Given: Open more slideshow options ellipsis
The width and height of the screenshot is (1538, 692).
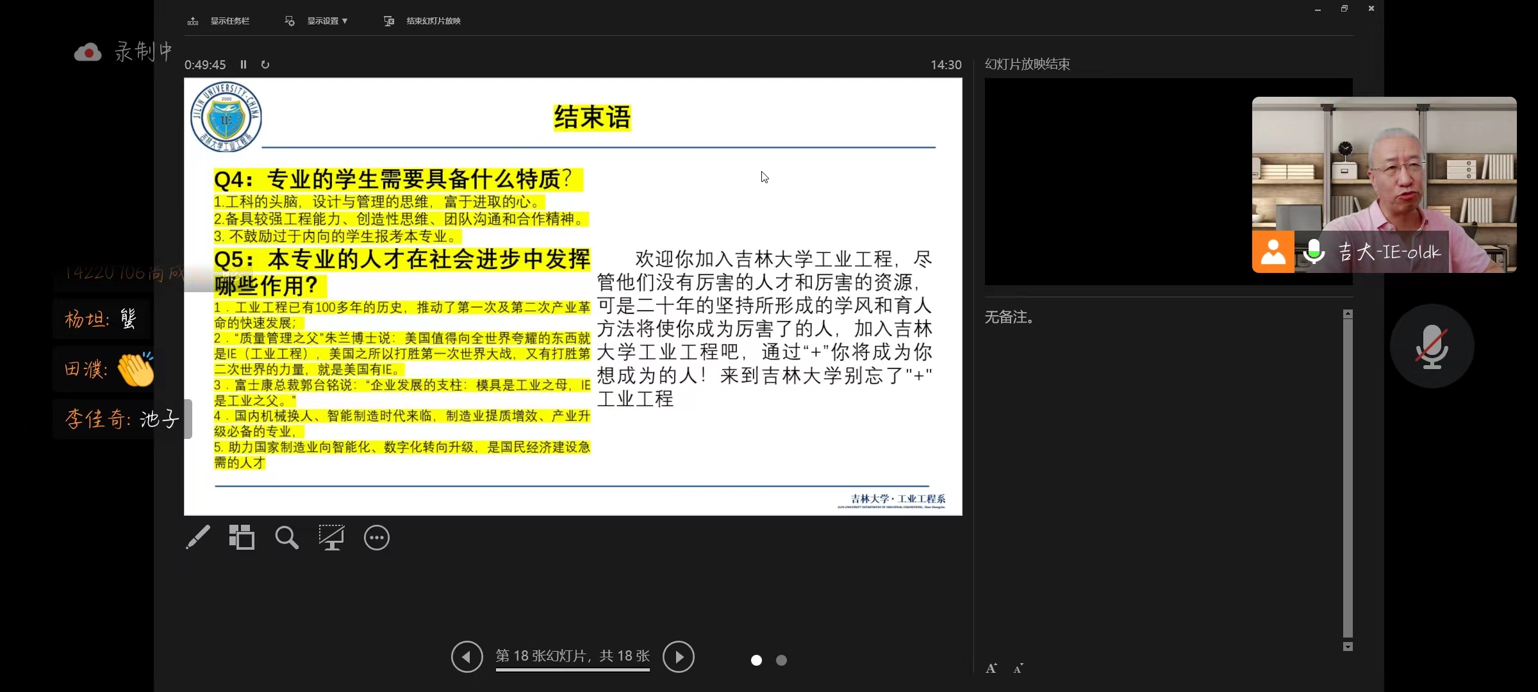Looking at the screenshot, I should (377, 538).
